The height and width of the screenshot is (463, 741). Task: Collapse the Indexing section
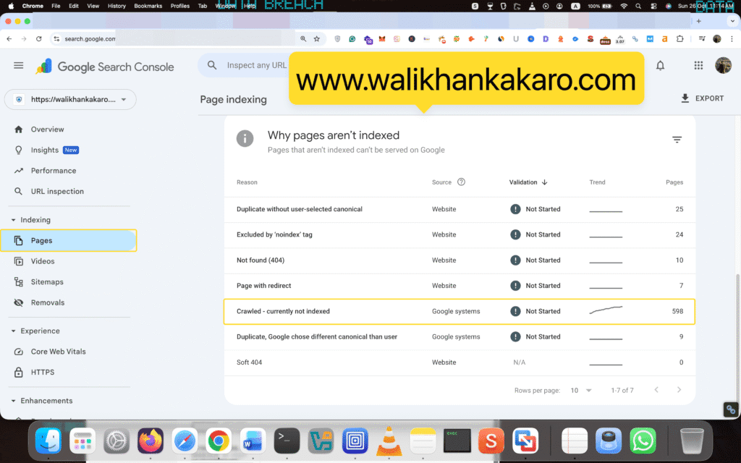13,220
